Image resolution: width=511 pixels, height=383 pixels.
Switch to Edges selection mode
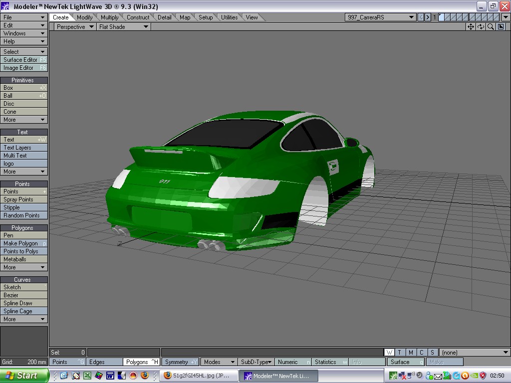click(104, 362)
